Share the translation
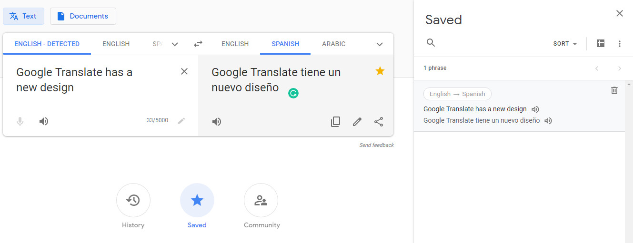This screenshot has width=633, height=243. point(379,122)
